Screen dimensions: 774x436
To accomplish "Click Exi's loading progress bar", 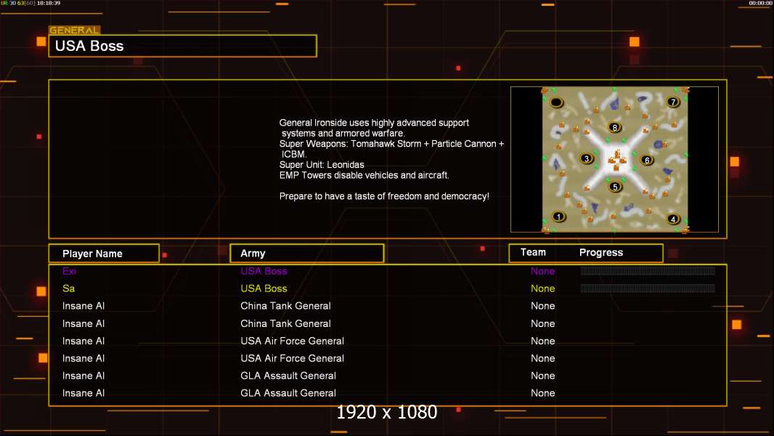I will pyautogui.click(x=648, y=270).
